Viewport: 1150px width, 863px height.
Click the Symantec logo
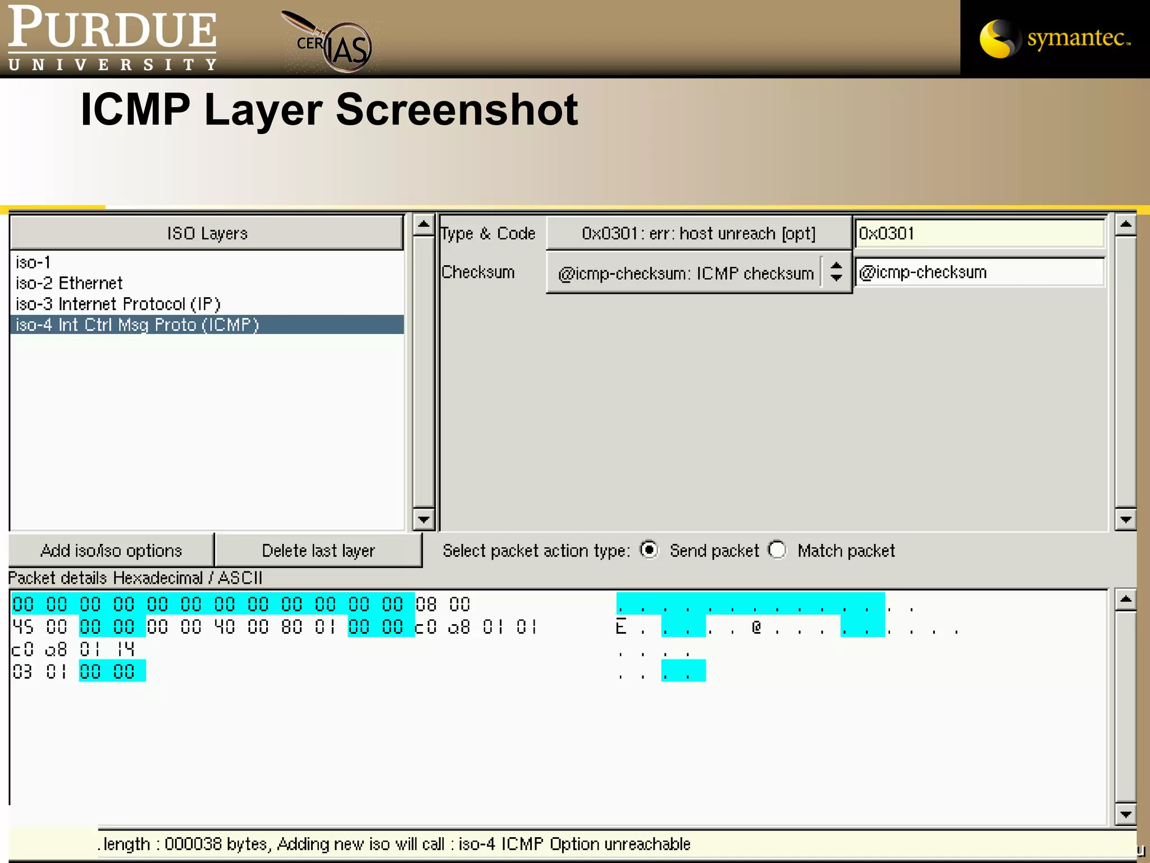[x=1055, y=38]
